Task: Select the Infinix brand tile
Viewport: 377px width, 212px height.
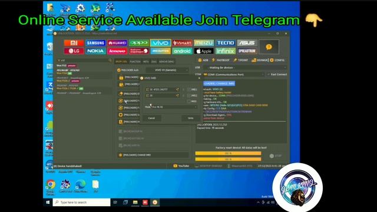Action: (226, 51)
